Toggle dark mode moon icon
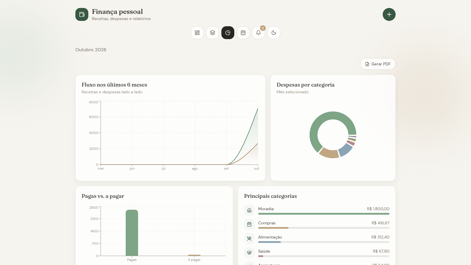This screenshot has width=471, height=265. [x=274, y=33]
